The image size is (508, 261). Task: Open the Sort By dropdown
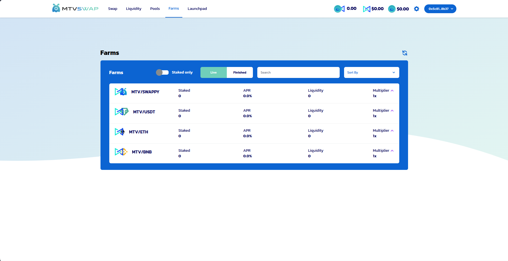click(x=372, y=72)
